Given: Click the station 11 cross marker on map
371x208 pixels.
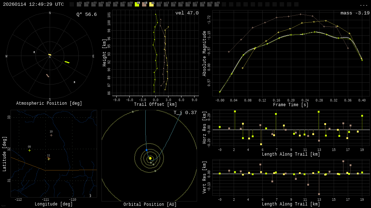Looking at the screenshot, I should (x=49, y=159).
